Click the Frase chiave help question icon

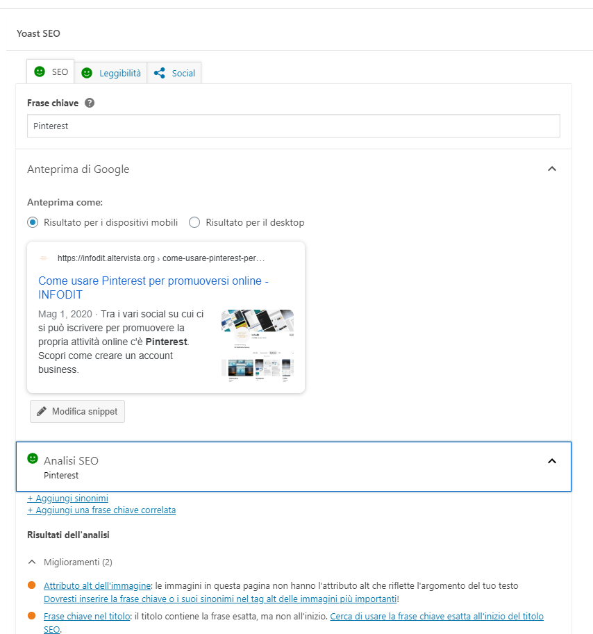[90, 103]
